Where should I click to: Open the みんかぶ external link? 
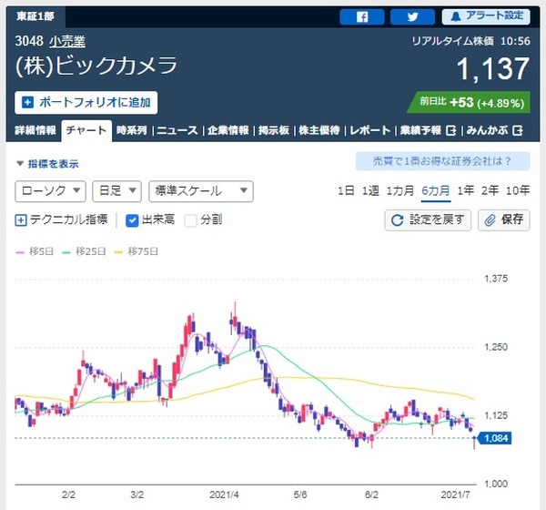[x=487, y=130]
